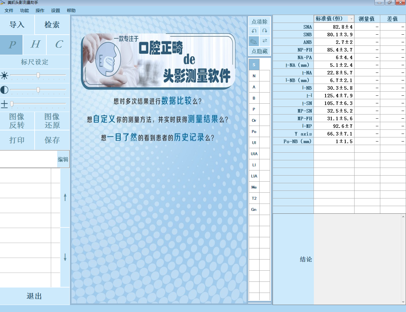This screenshot has height=312, width=406.
Task: Click the 点清除 button
Action: (x=260, y=22)
